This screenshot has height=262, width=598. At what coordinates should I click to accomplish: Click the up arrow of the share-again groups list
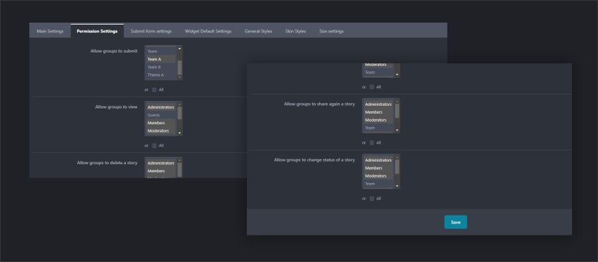coord(397,101)
